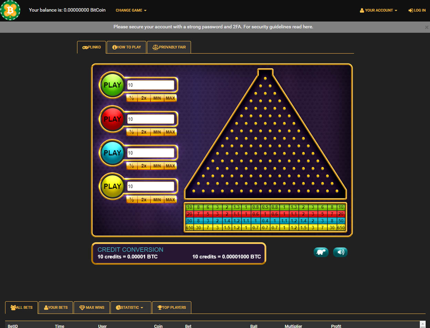Double the yellow ball bet with 2x
Screen dimensions: 430x328
[144, 199]
